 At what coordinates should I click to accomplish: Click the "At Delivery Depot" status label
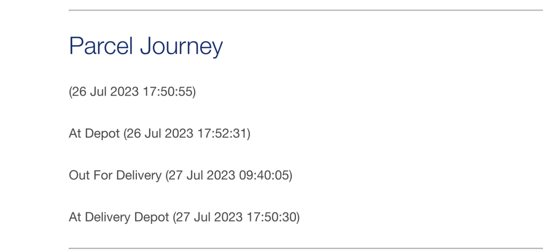(x=119, y=217)
